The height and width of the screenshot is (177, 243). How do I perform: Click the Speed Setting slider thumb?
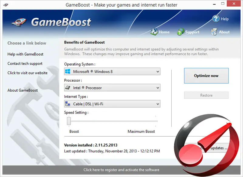(x=69, y=121)
